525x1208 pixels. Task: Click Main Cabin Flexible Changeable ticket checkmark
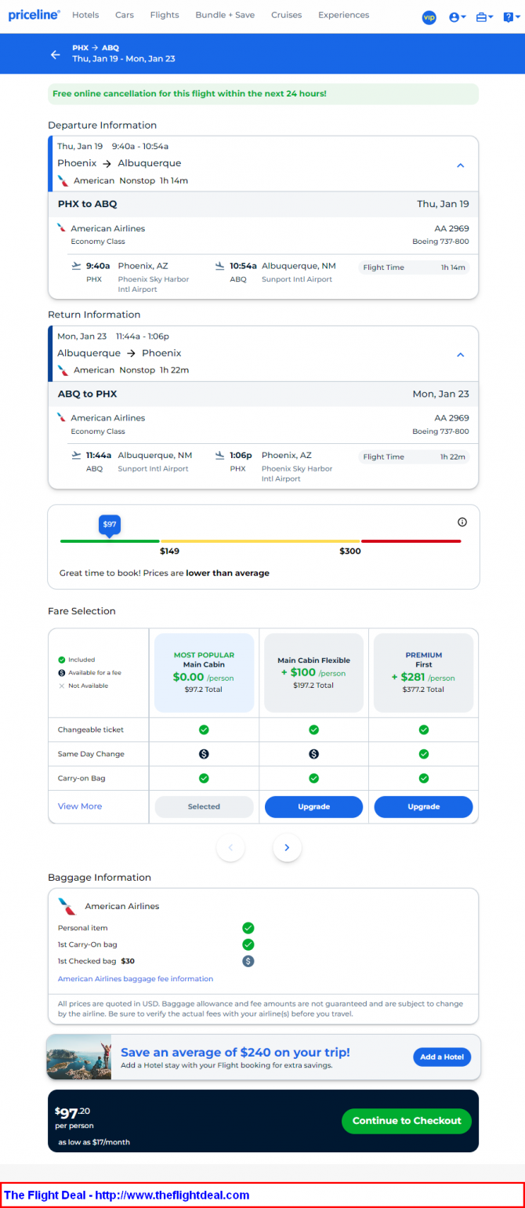(313, 730)
